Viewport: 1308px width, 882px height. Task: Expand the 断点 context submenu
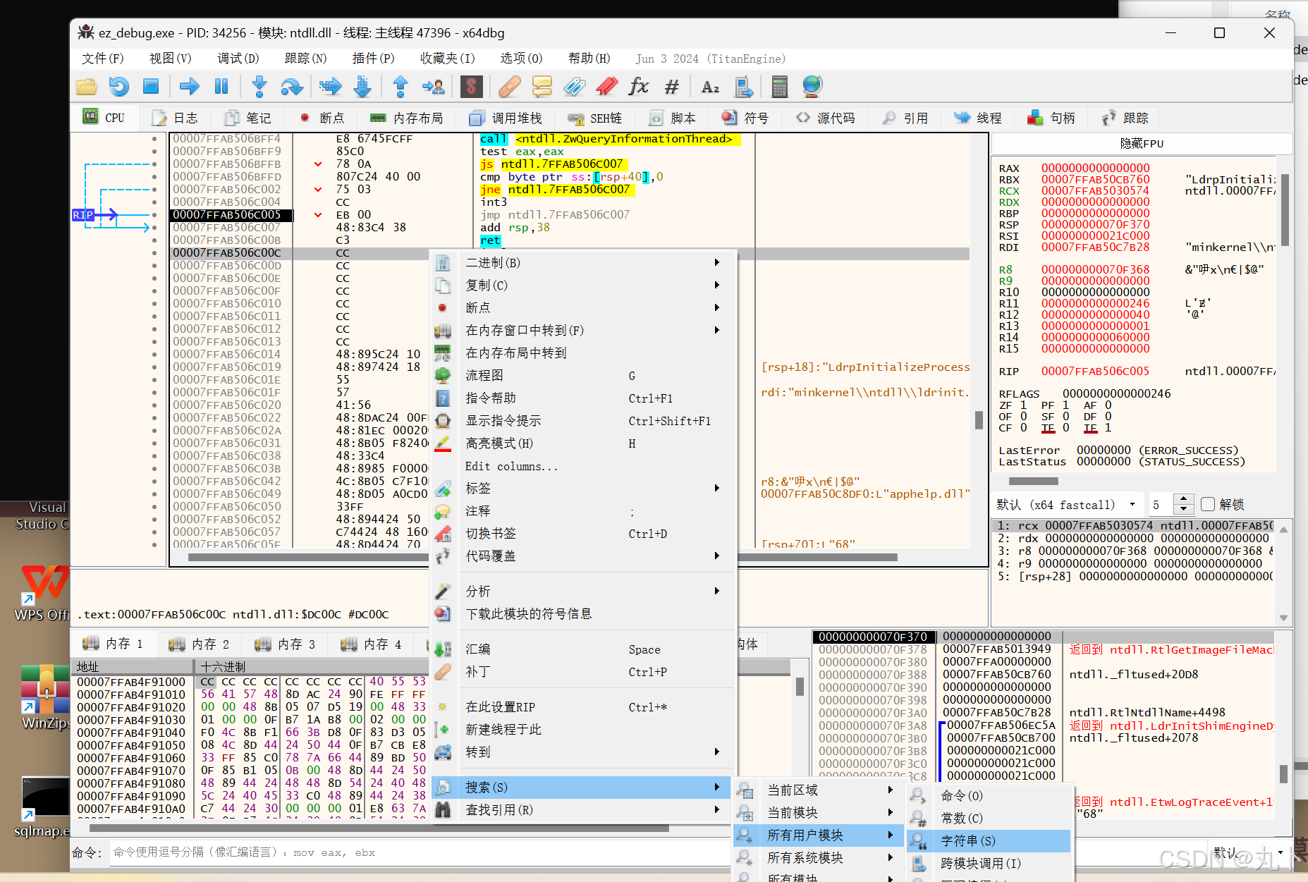[x=584, y=307]
